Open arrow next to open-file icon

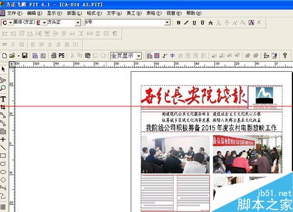(18, 56)
